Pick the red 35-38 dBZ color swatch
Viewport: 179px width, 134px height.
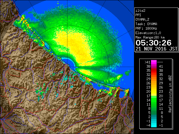154,71
